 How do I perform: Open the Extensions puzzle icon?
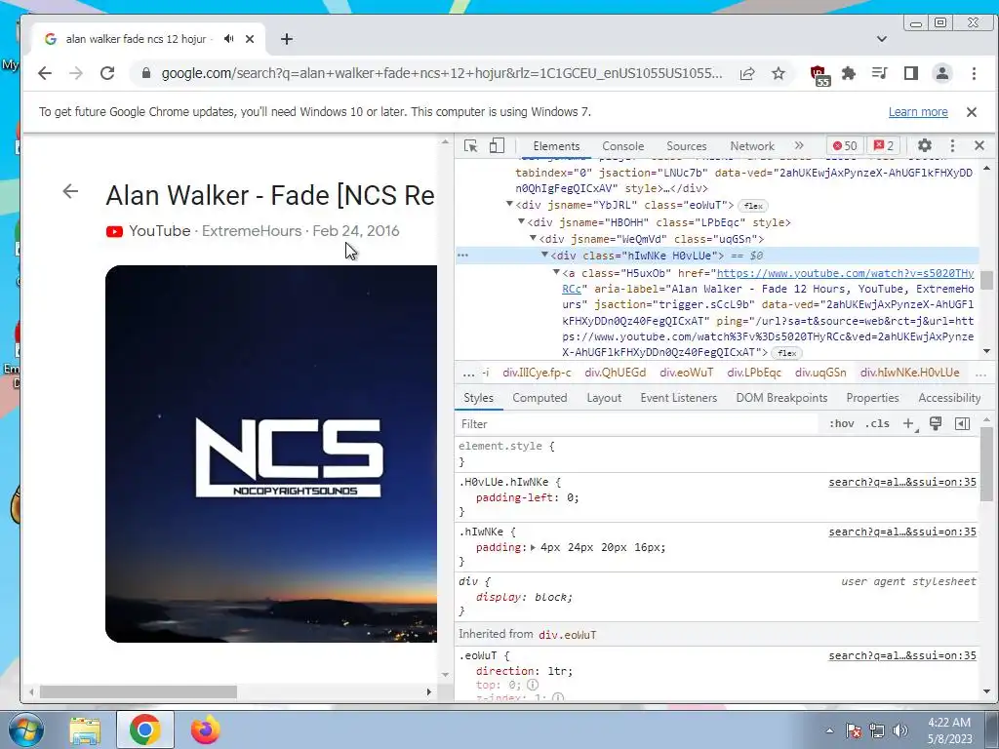click(x=849, y=73)
